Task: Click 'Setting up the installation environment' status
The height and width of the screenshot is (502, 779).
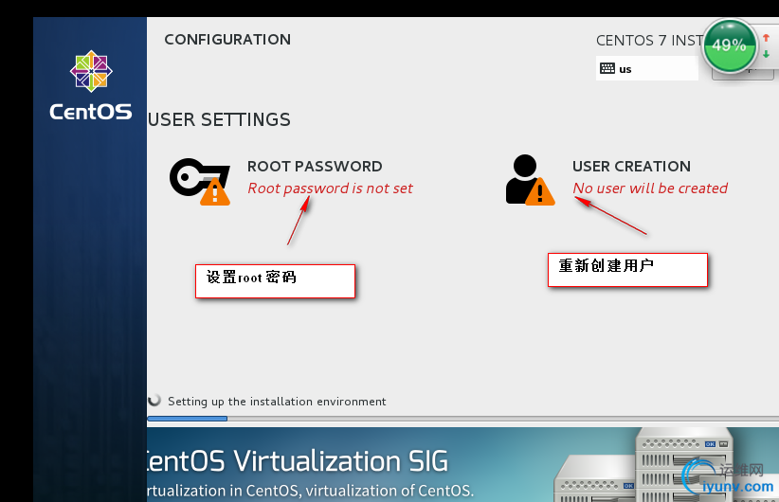Action: (x=277, y=402)
